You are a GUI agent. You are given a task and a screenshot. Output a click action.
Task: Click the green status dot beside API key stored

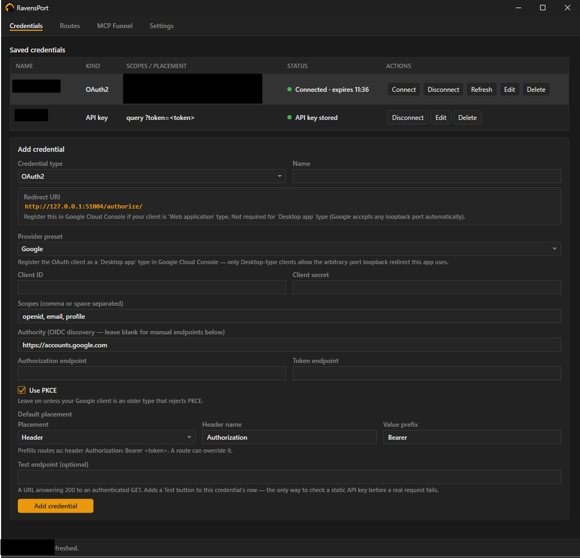coord(289,117)
